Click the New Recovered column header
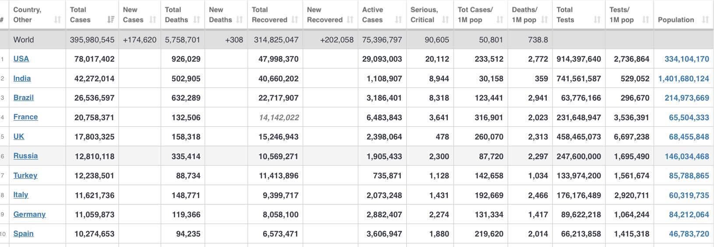Screen dimensions: 714x247 325,15
